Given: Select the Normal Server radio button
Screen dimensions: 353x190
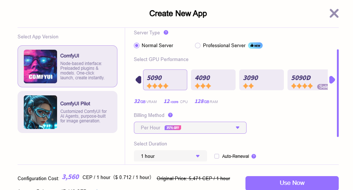Looking at the screenshot, I should (137, 46).
